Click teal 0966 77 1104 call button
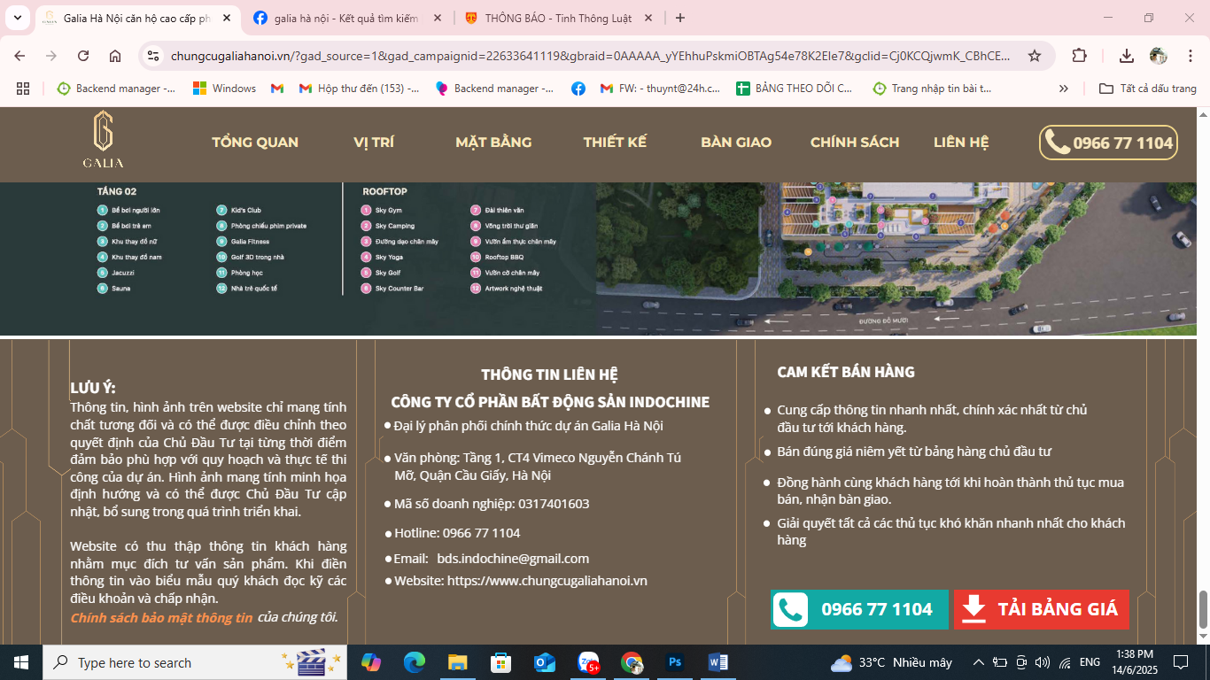The image size is (1210, 680). click(x=859, y=609)
